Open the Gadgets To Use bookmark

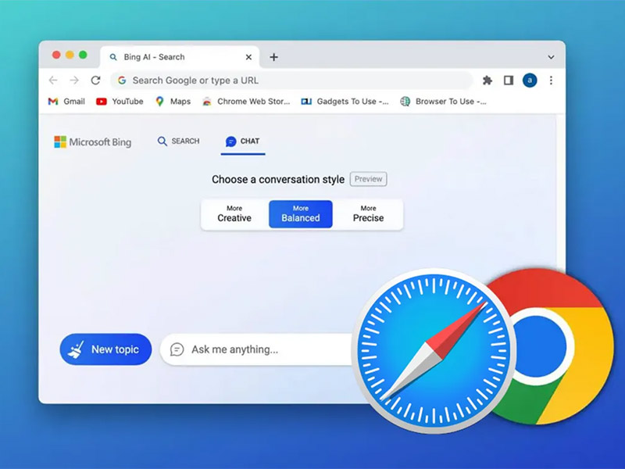(345, 102)
